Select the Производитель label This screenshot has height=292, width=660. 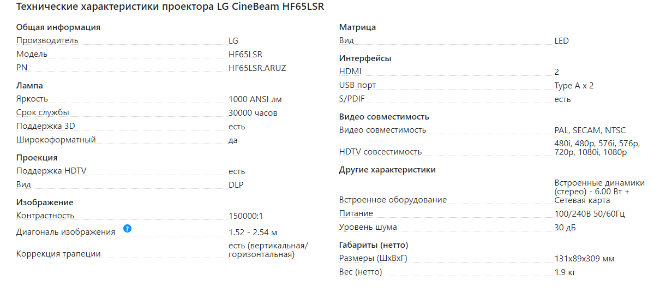(47, 40)
